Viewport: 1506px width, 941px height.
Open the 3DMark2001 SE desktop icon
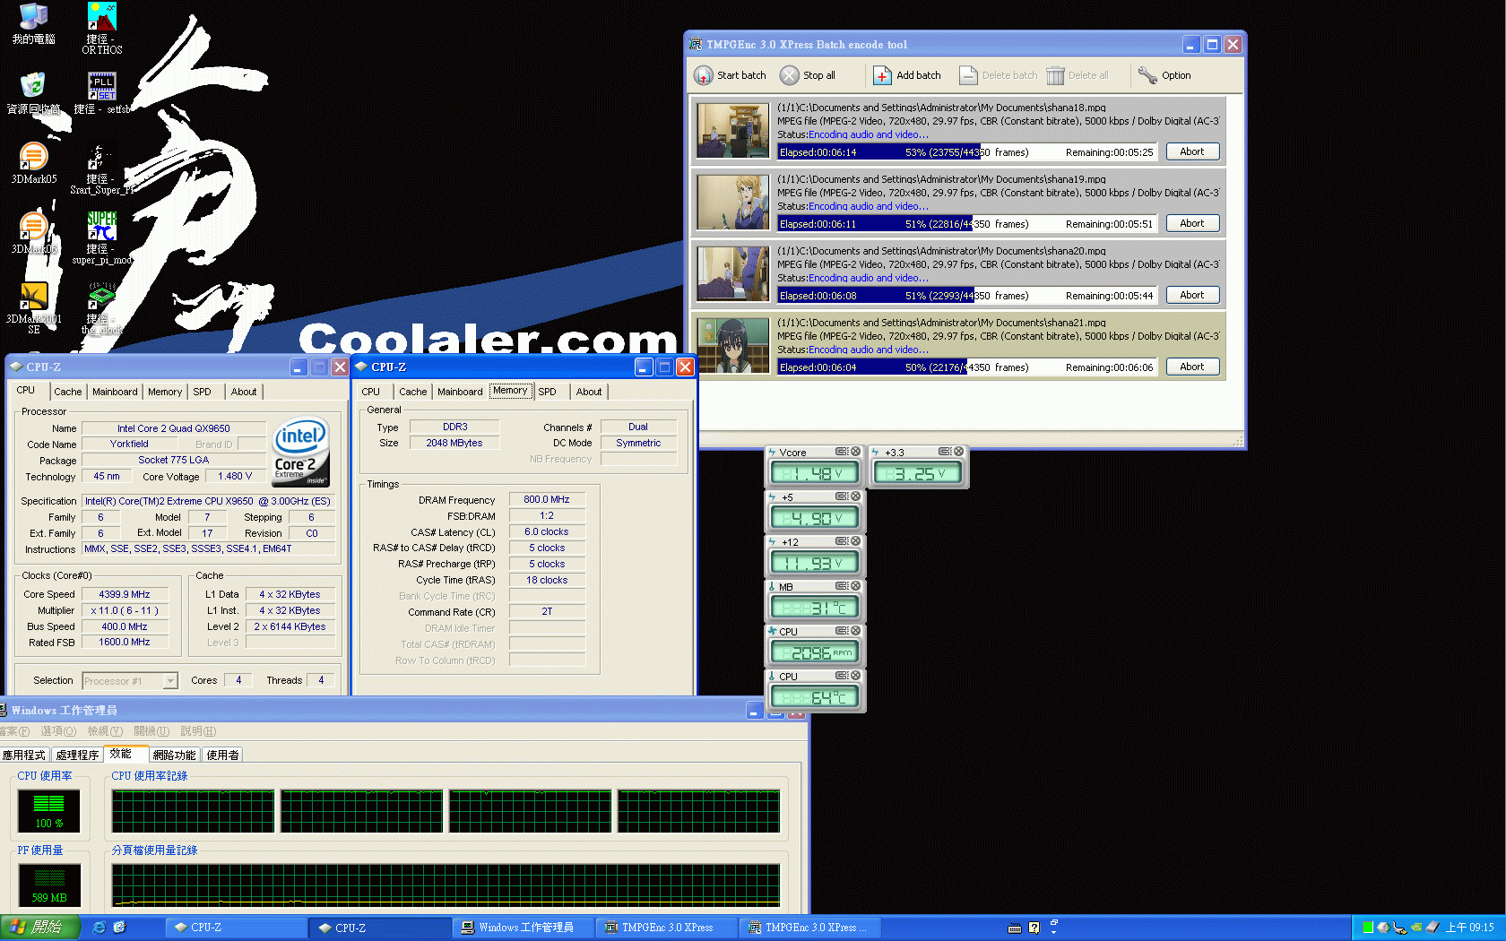(33, 308)
